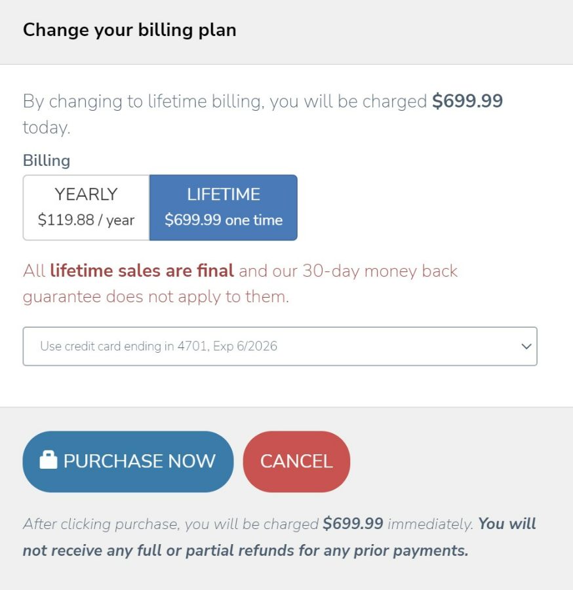Click the '30-day money back' warning text
This screenshot has height=590, width=573.
coord(380,271)
